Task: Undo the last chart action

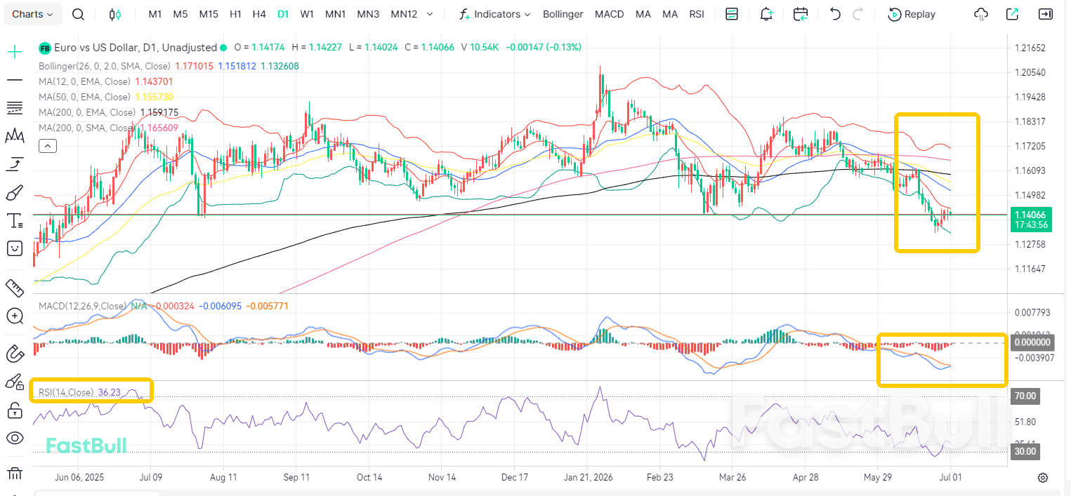Action: coord(835,14)
